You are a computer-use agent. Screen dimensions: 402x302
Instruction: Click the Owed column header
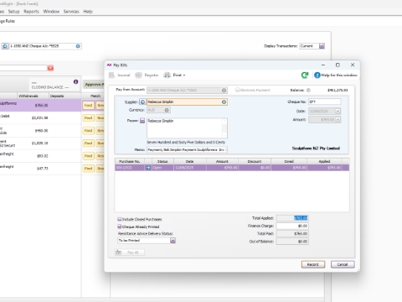coord(289,161)
